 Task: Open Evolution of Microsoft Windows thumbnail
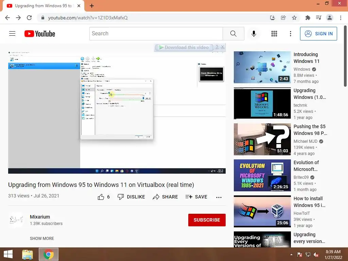pos(262,175)
